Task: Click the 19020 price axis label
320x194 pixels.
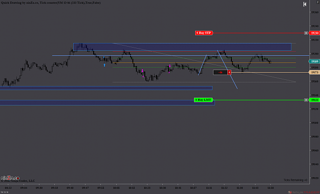Action: 315,178
